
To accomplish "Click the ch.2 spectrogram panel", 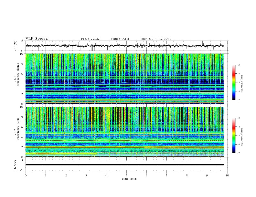I will (x=125, y=132).
